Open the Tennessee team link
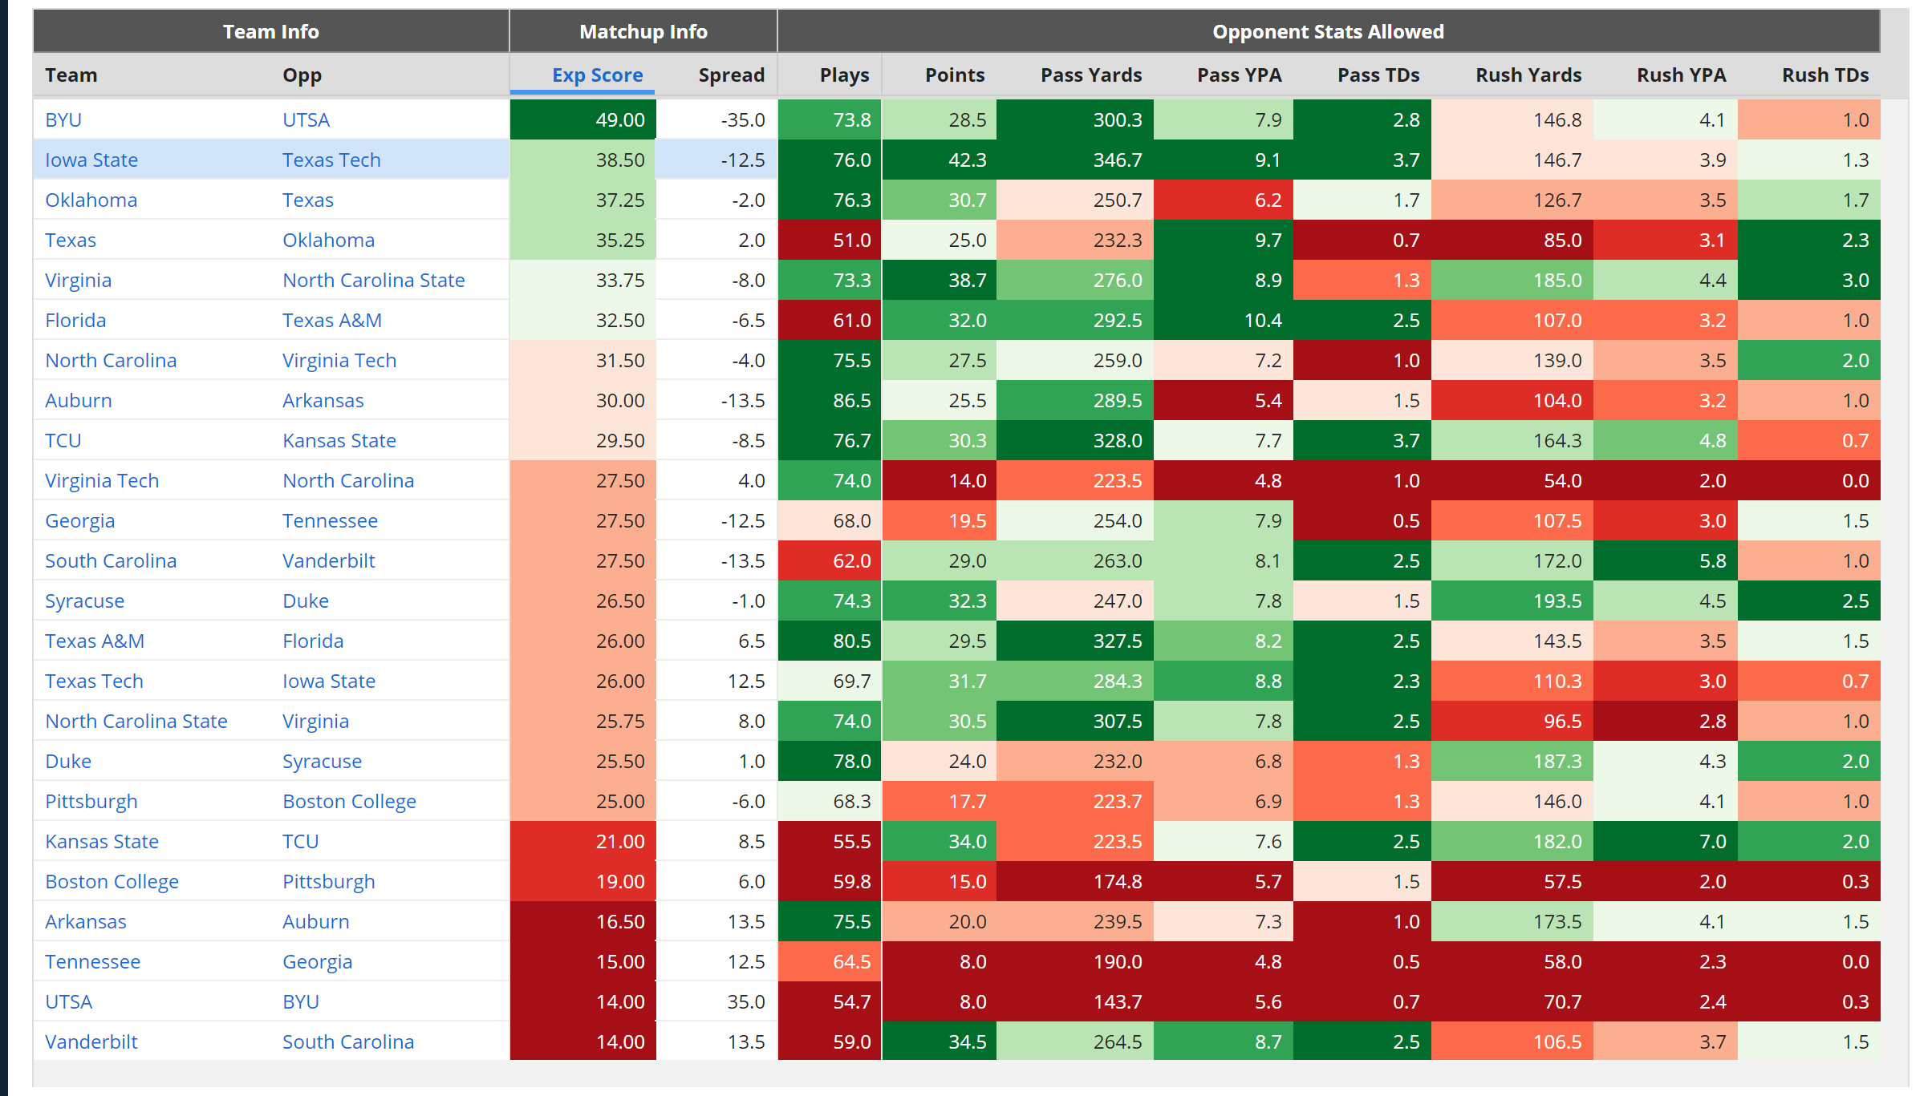 [x=92, y=961]
